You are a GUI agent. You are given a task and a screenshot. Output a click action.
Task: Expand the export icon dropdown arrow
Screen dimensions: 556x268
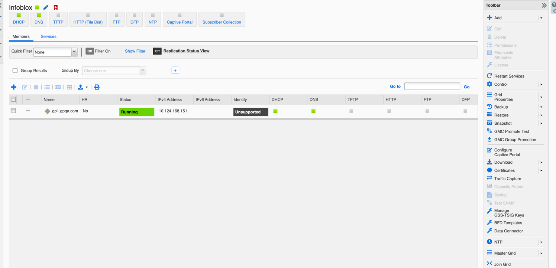(x=87, y=88)
